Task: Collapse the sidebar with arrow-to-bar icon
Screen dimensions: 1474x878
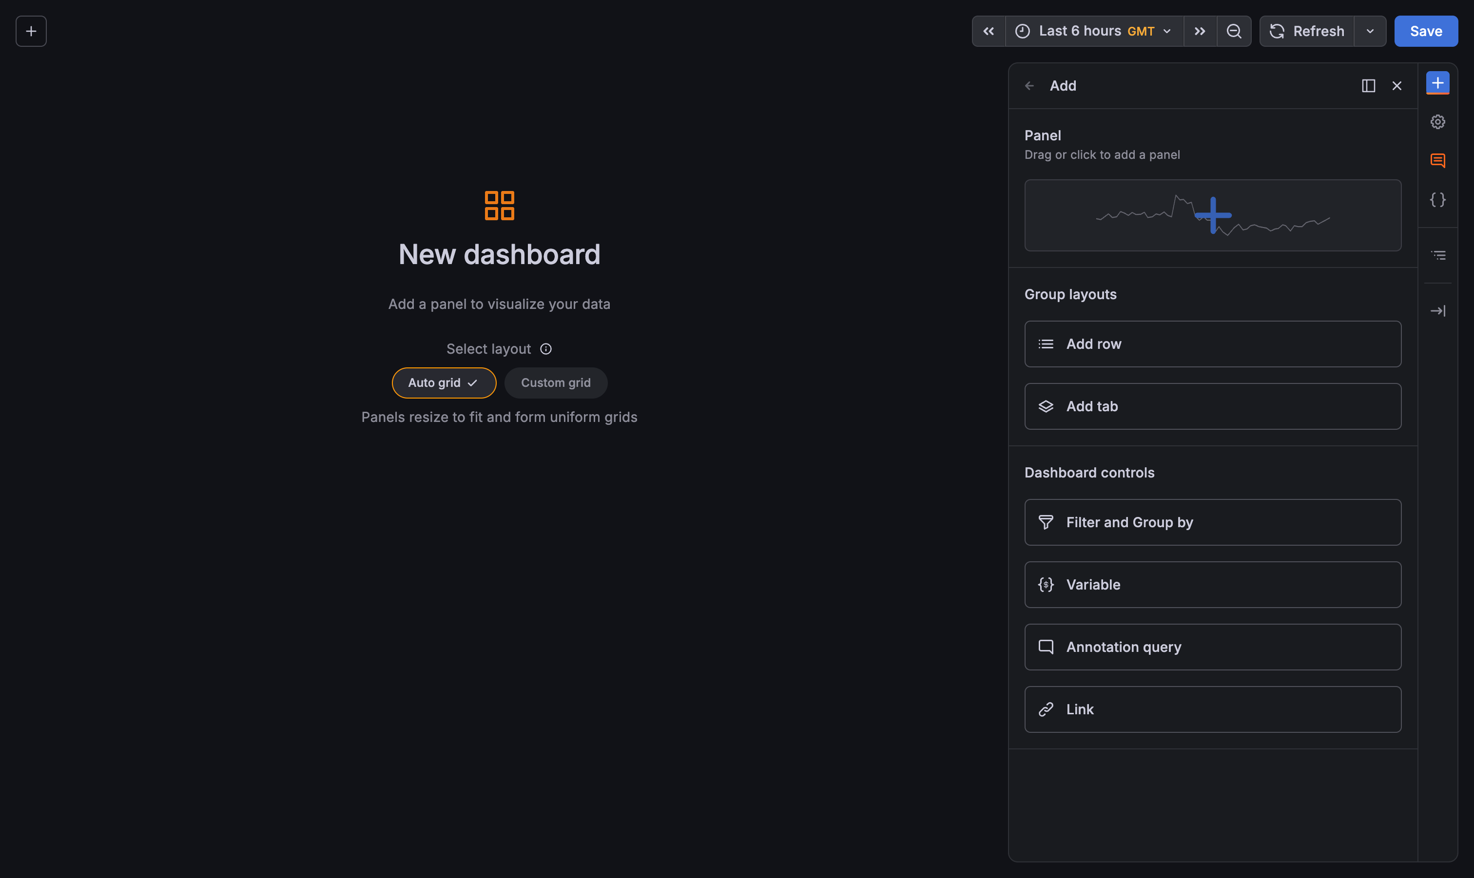Action: point(1438,311)
